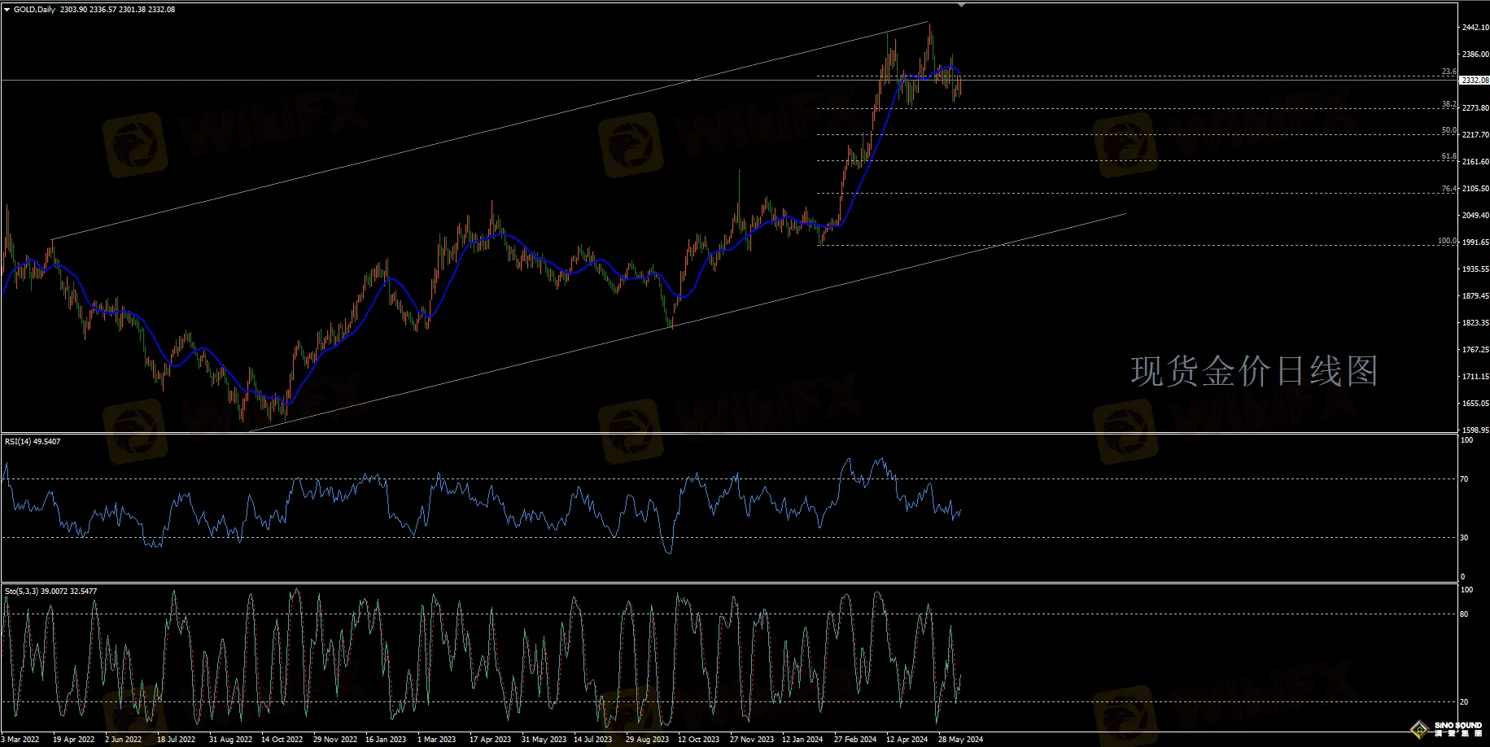Select the 23.6 Fibonacci level label
This screenshot has height=747, width=1490.
coord(1448,72)
